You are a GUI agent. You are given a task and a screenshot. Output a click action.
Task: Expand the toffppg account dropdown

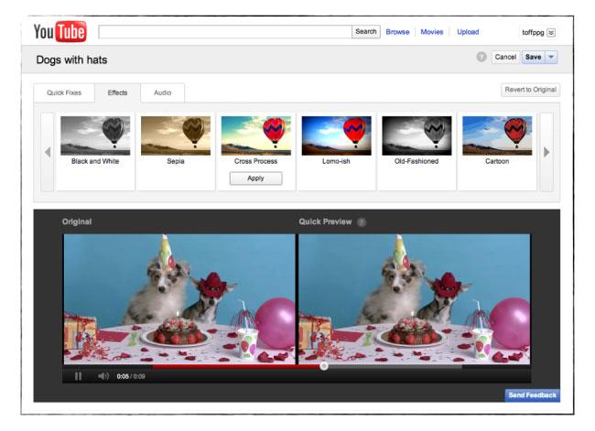[x=551, y=32]
